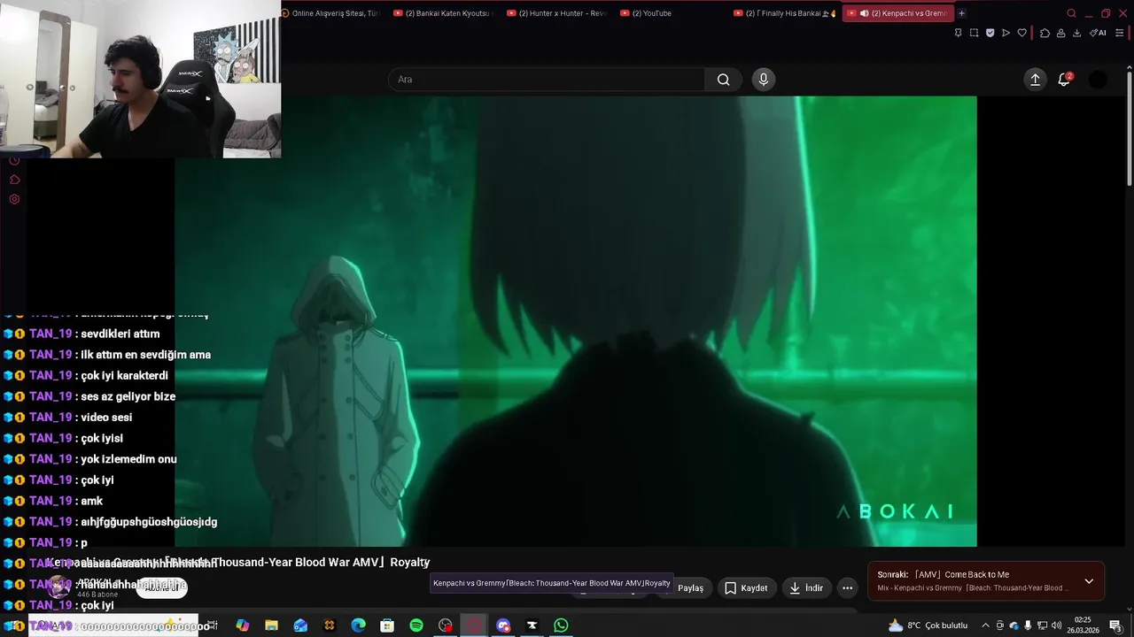Image resolution: width=1134 pixels, height=637 pixels.
Task: Show hidden system tray icons
Action: [985, 625]
